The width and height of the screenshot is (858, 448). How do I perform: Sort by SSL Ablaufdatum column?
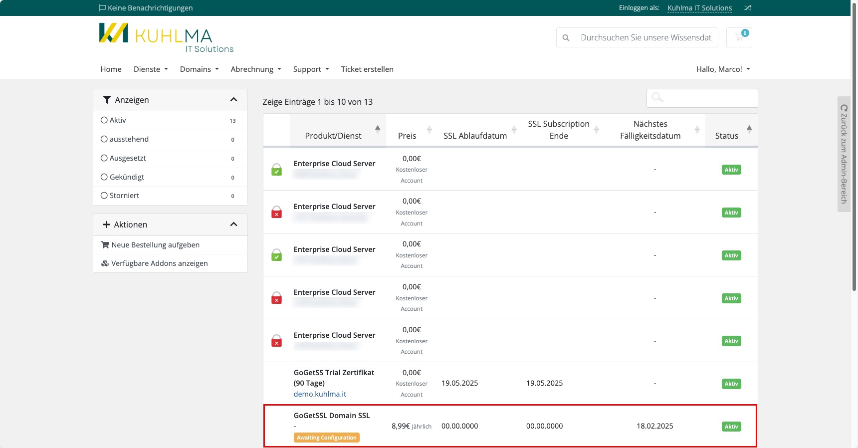(x=479, y=131)
